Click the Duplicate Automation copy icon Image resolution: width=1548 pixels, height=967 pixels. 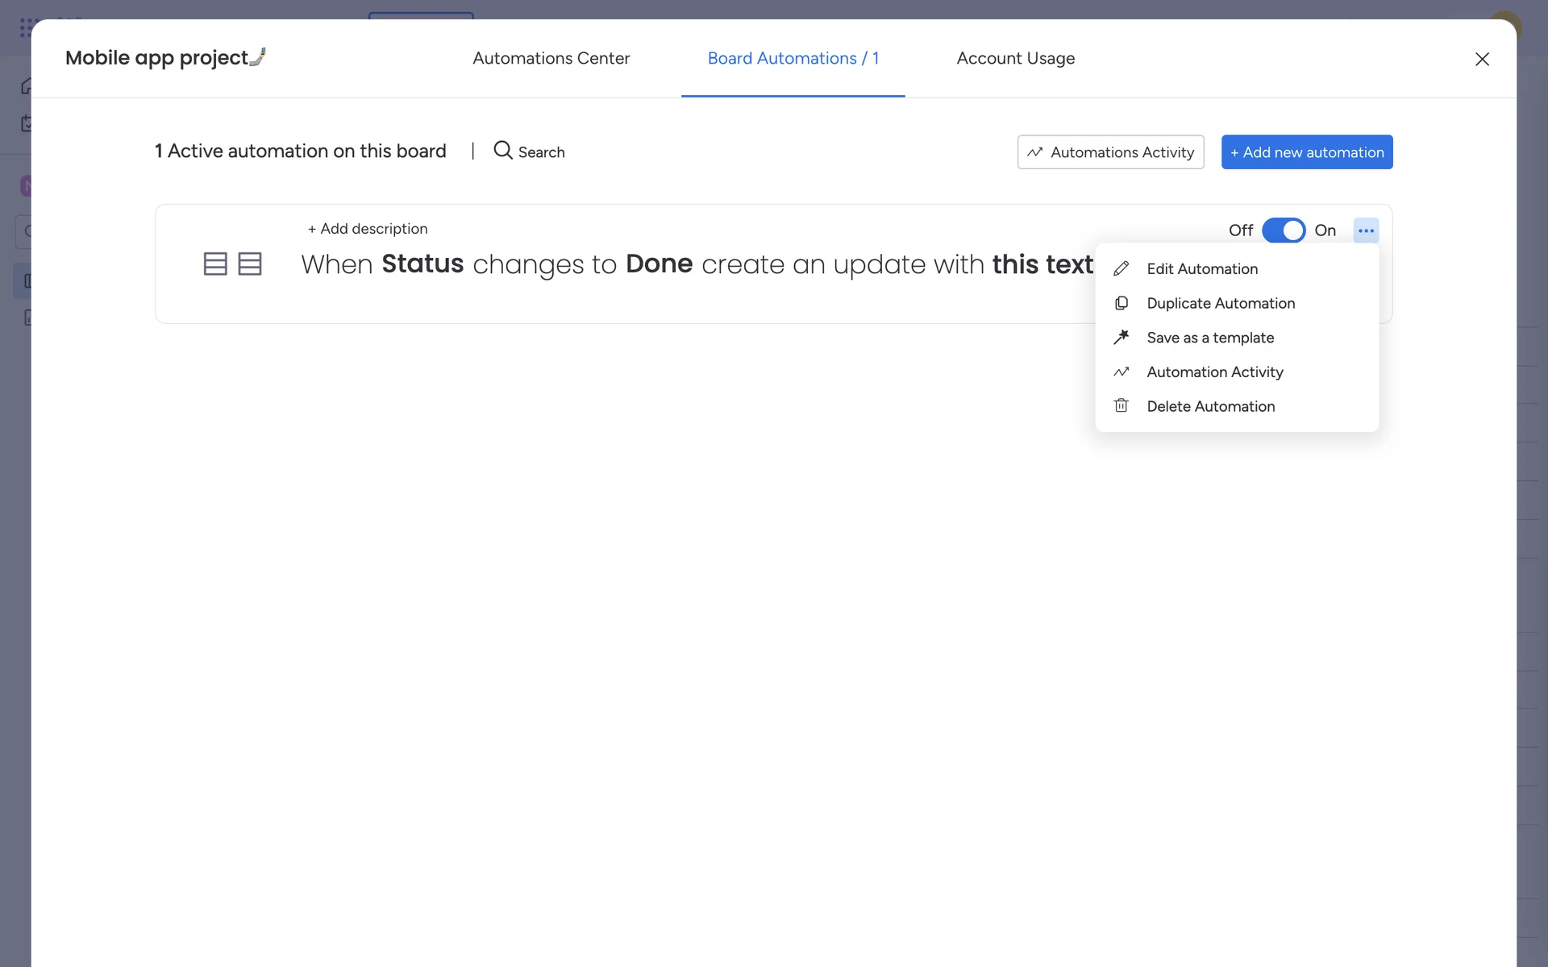1121,304
